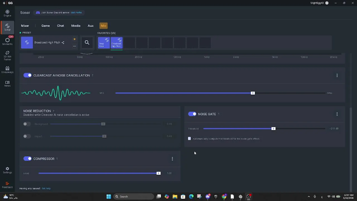Open the Noise Gate options menu

click(337, 114)
